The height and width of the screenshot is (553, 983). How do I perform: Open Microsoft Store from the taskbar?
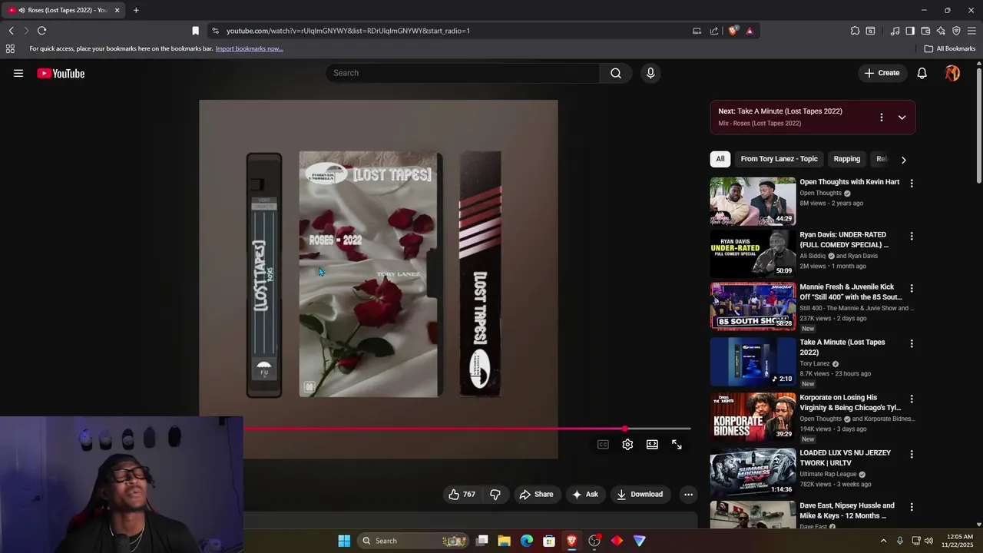[549, 541]
